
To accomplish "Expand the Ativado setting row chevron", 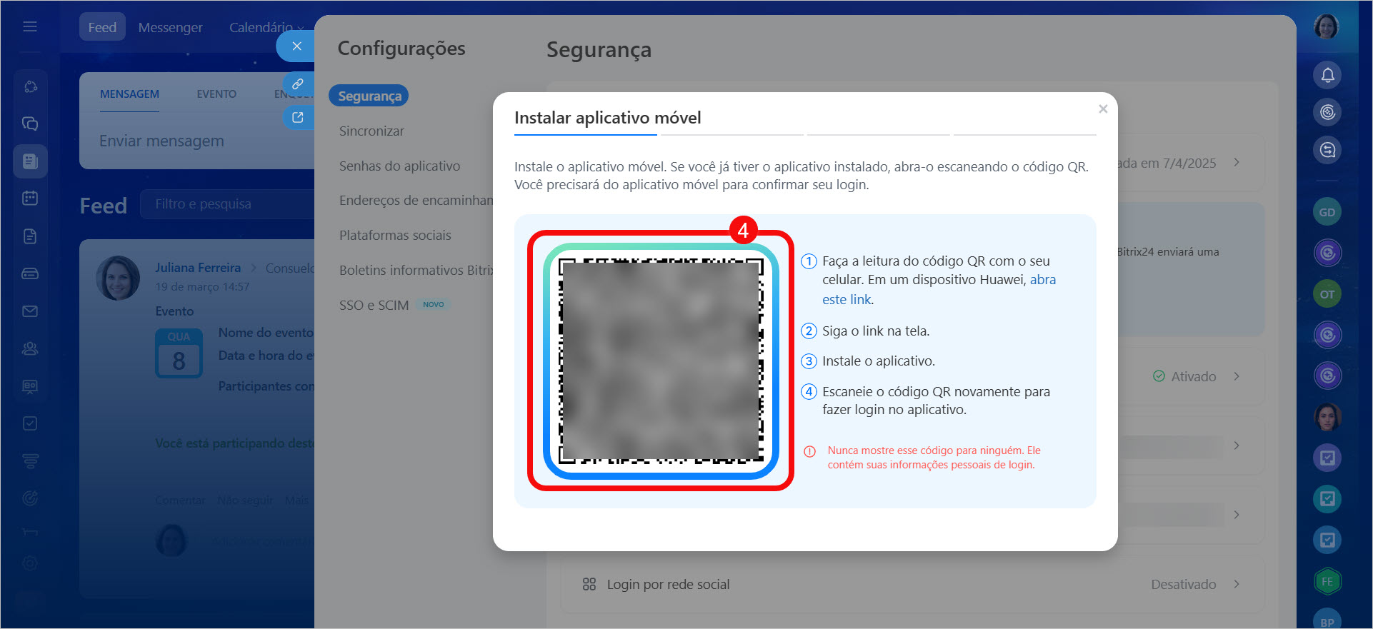I will (1237, 376).
